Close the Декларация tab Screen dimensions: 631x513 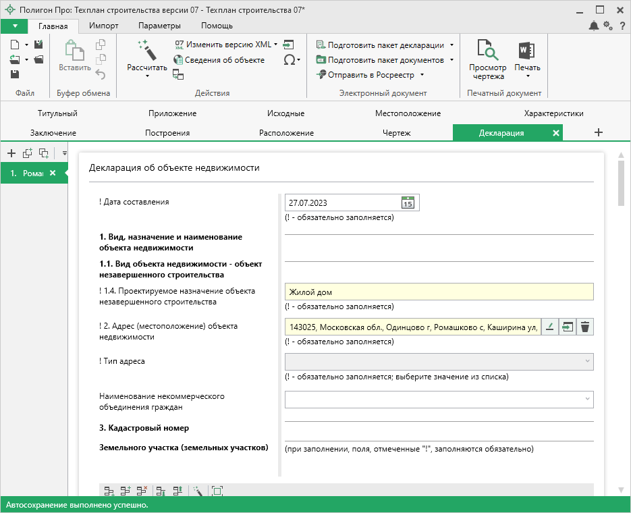pyautogui.click(x=556, y=133)
